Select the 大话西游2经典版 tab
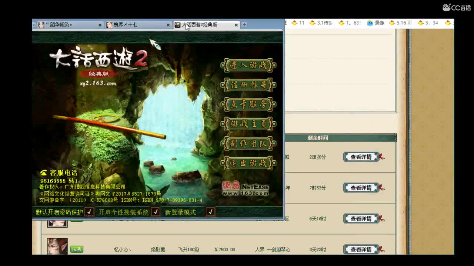This screenshot has width=474, height=266. 206,25
